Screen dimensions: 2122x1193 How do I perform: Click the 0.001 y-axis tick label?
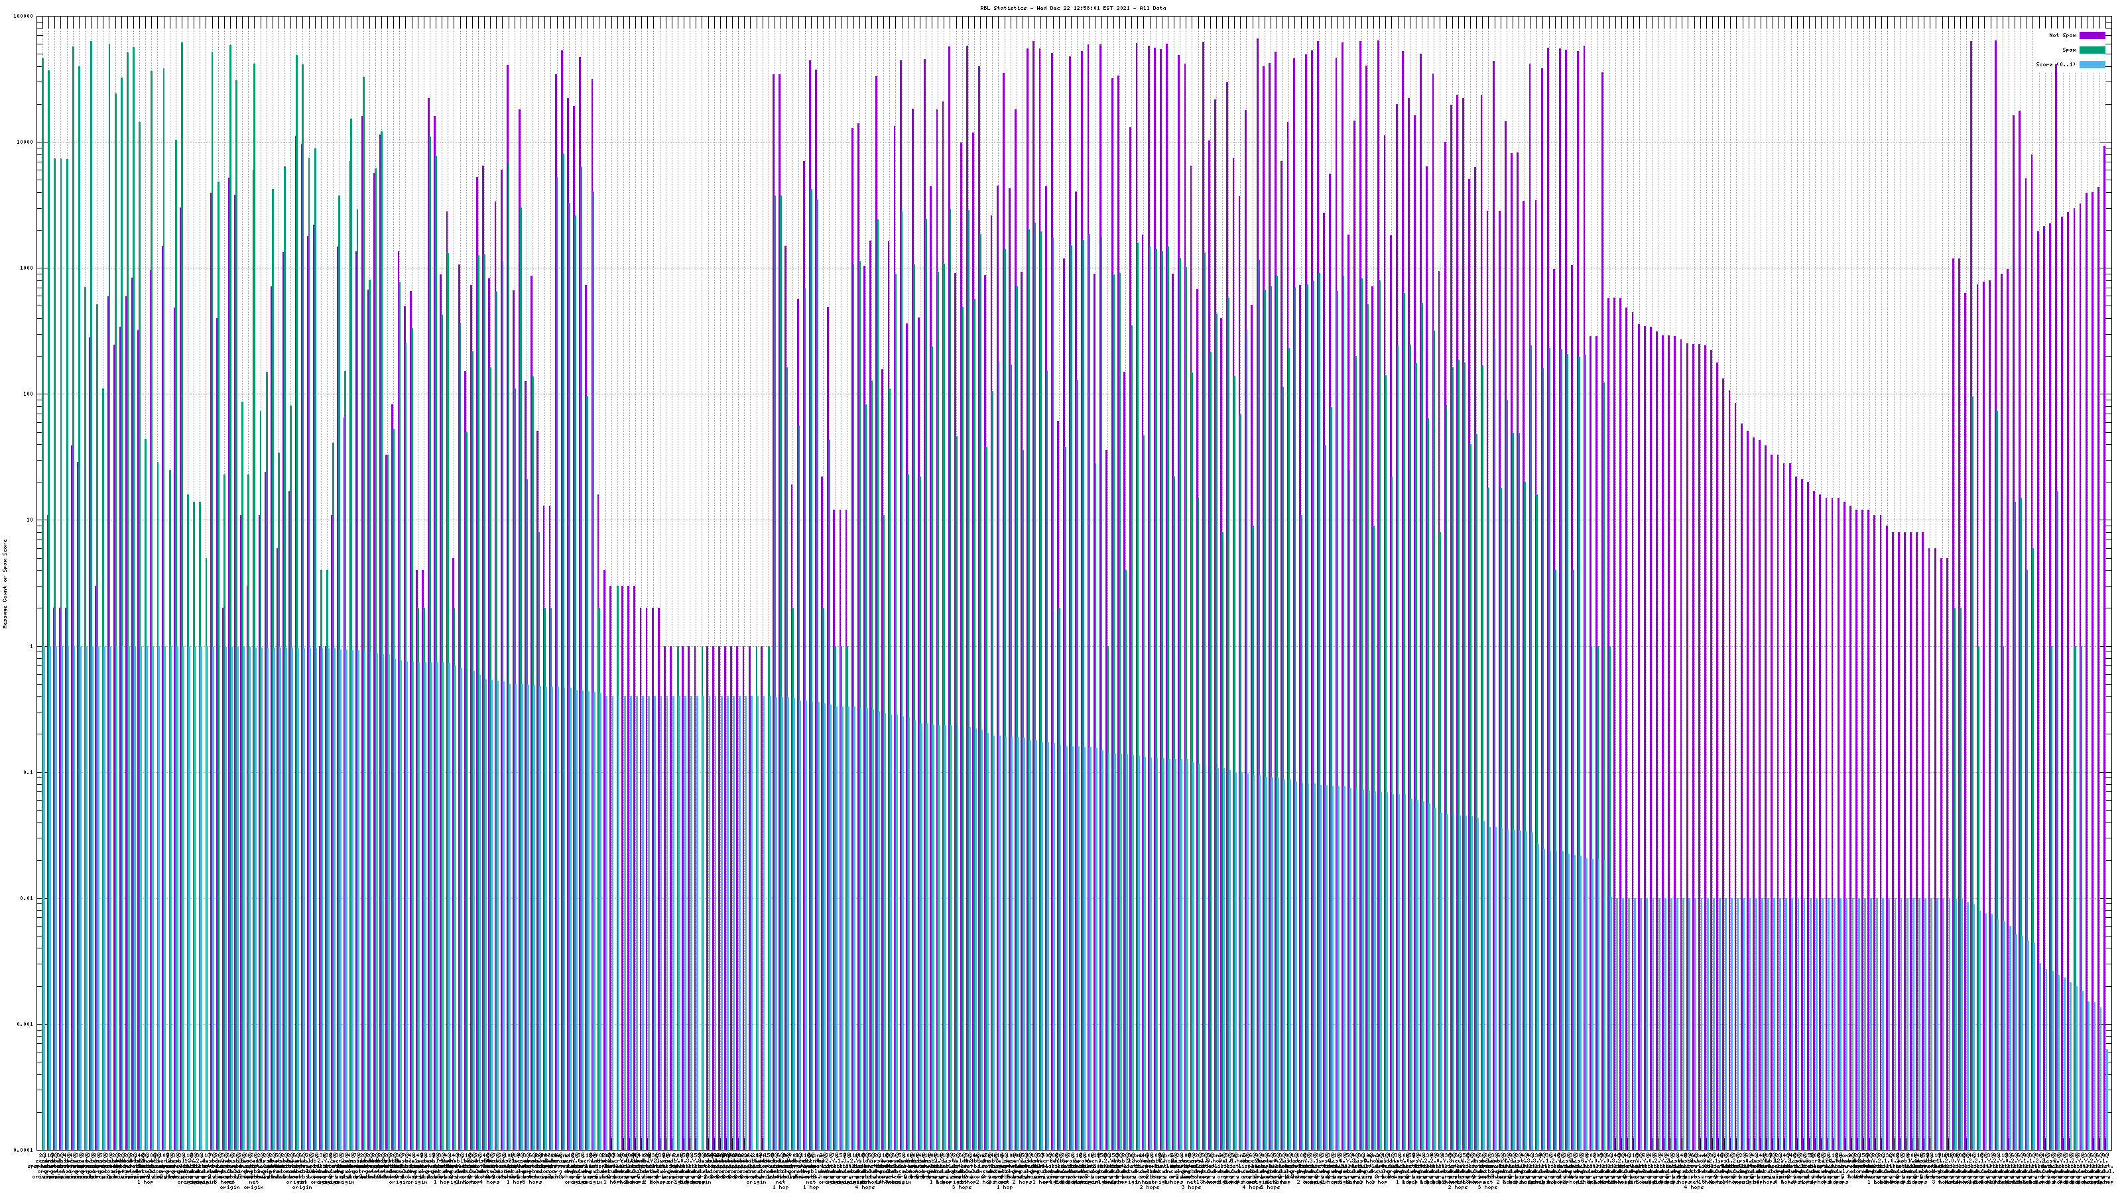26,1024
